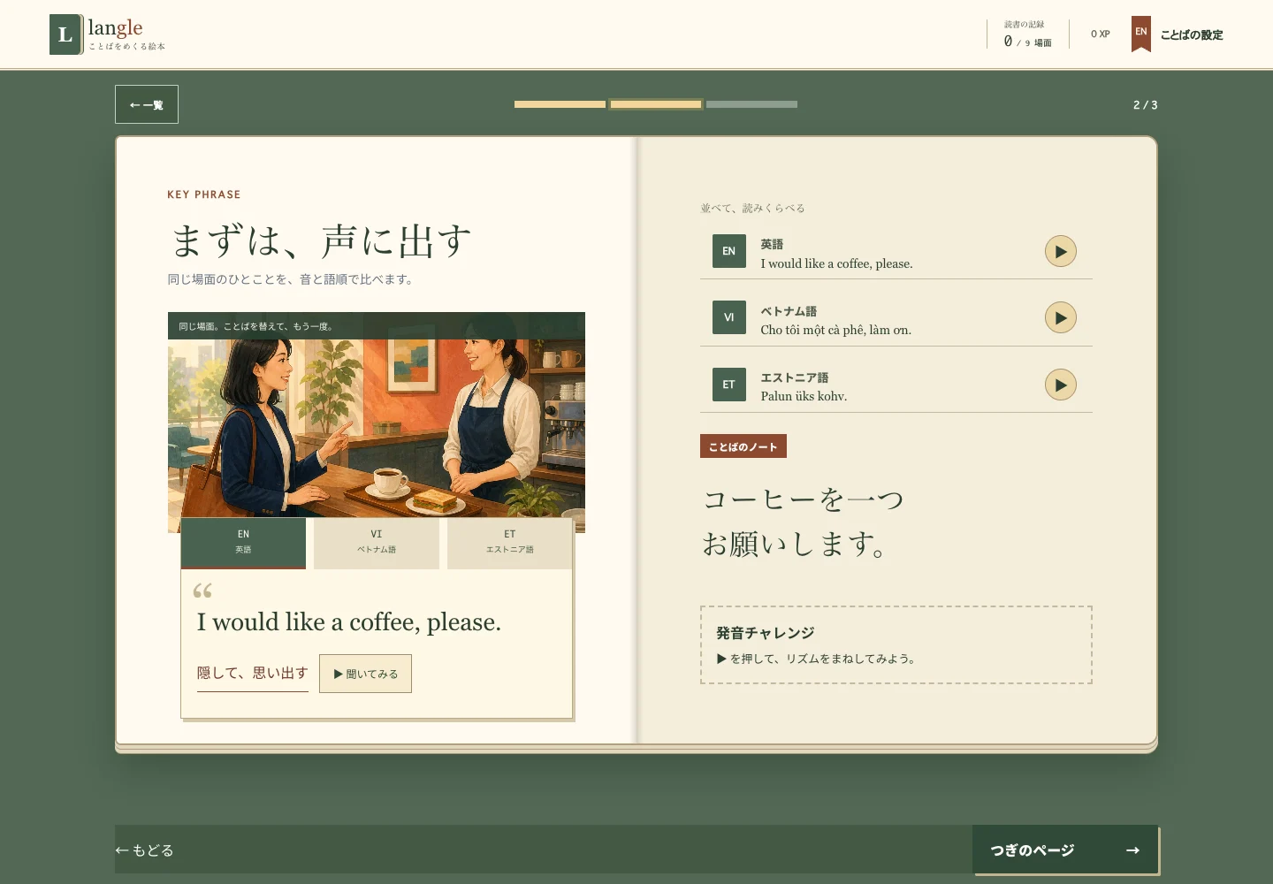Select the ET エストニア語 tab
Screen dimensions: 1273x884
(x=510, y=543)
